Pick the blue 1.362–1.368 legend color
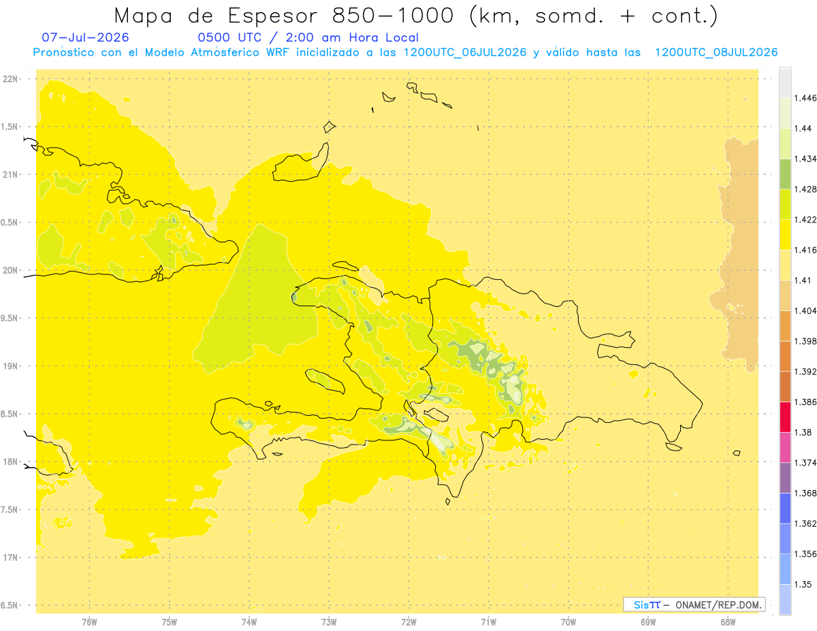Screen dimensions: 817x631 (785, 508)
